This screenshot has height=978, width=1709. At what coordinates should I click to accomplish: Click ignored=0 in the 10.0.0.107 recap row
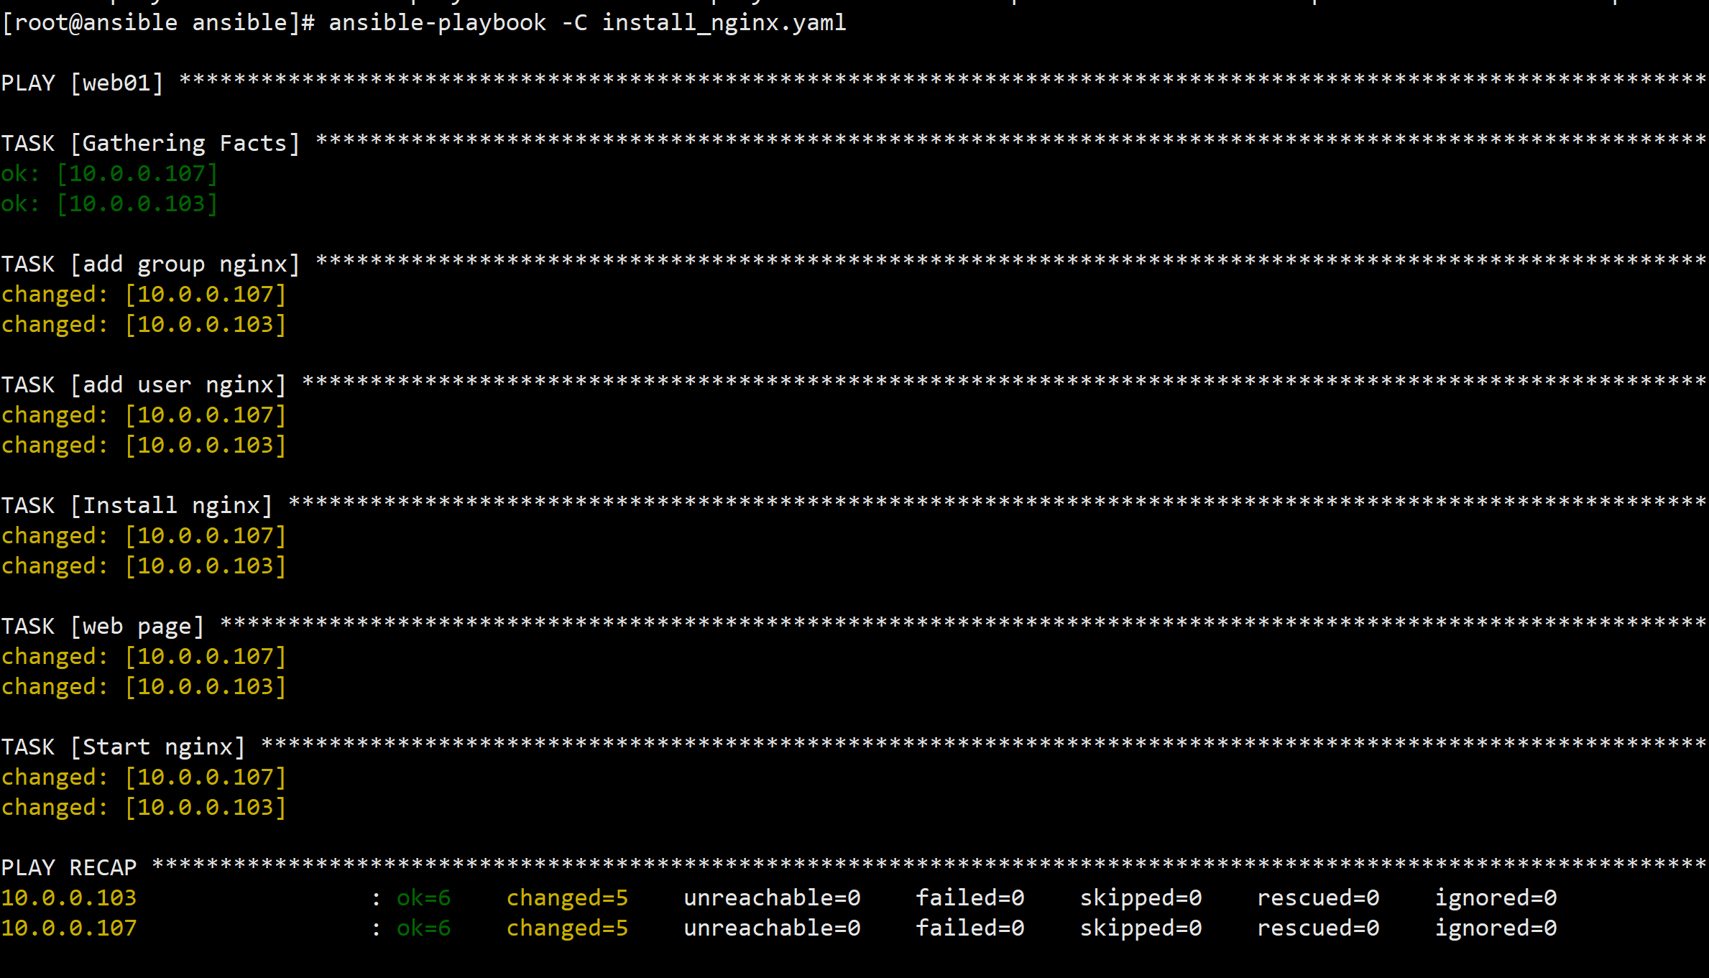pyautogui.click(x=1496, y=928)
